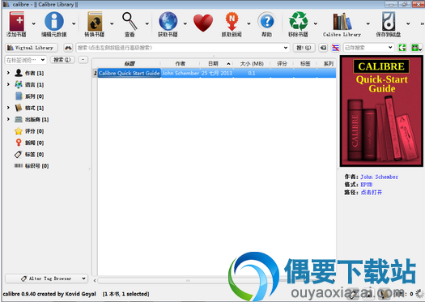Screen dimensions: 425x302
Task: Click the EPUB format link
Action: tap(367, 185)
